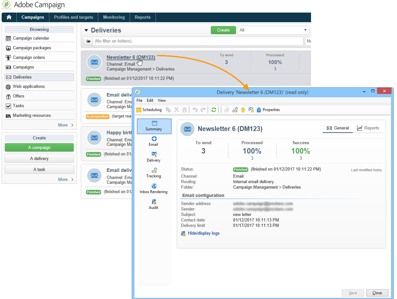397x299 pixels.
Task: Open the Campaigns tab
Action: [x=33, y=17]
